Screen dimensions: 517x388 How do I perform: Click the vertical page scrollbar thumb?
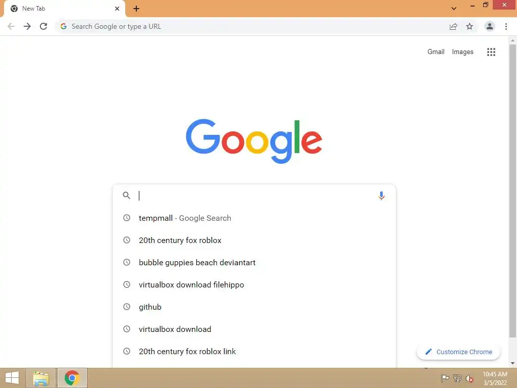pyautogui.click(x=512, y=190)
